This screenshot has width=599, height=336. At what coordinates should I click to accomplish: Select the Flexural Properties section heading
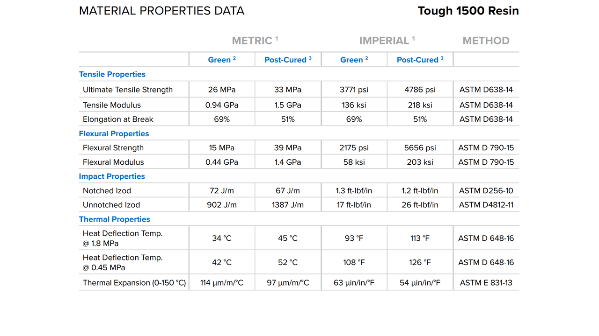pos(114,133)
